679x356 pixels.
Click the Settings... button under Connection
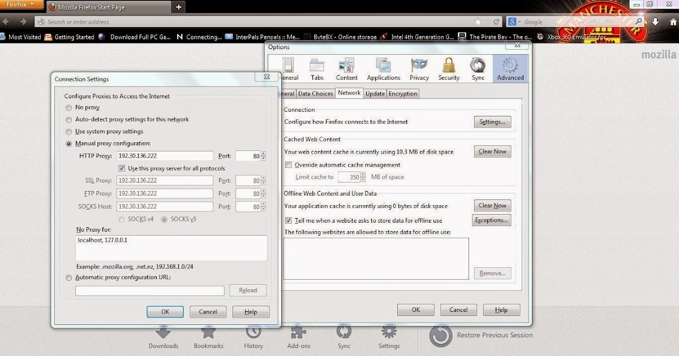click(492, 121)
